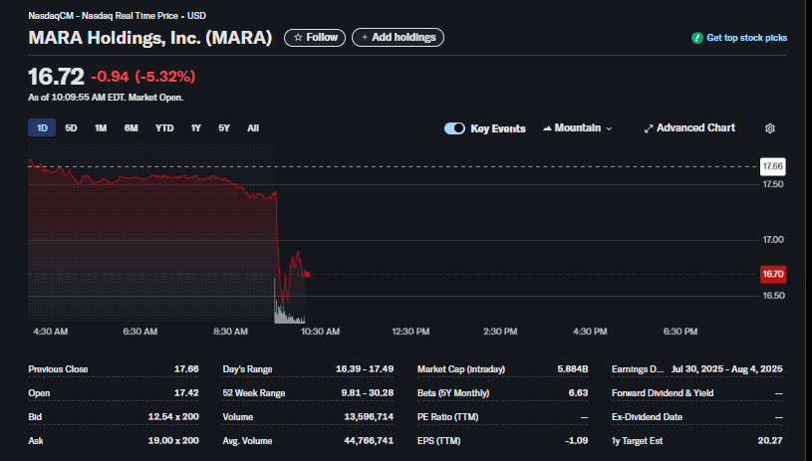Click Bid value 12.54 x 200
The height and width of the screenshot is (461, 812).
173,416
